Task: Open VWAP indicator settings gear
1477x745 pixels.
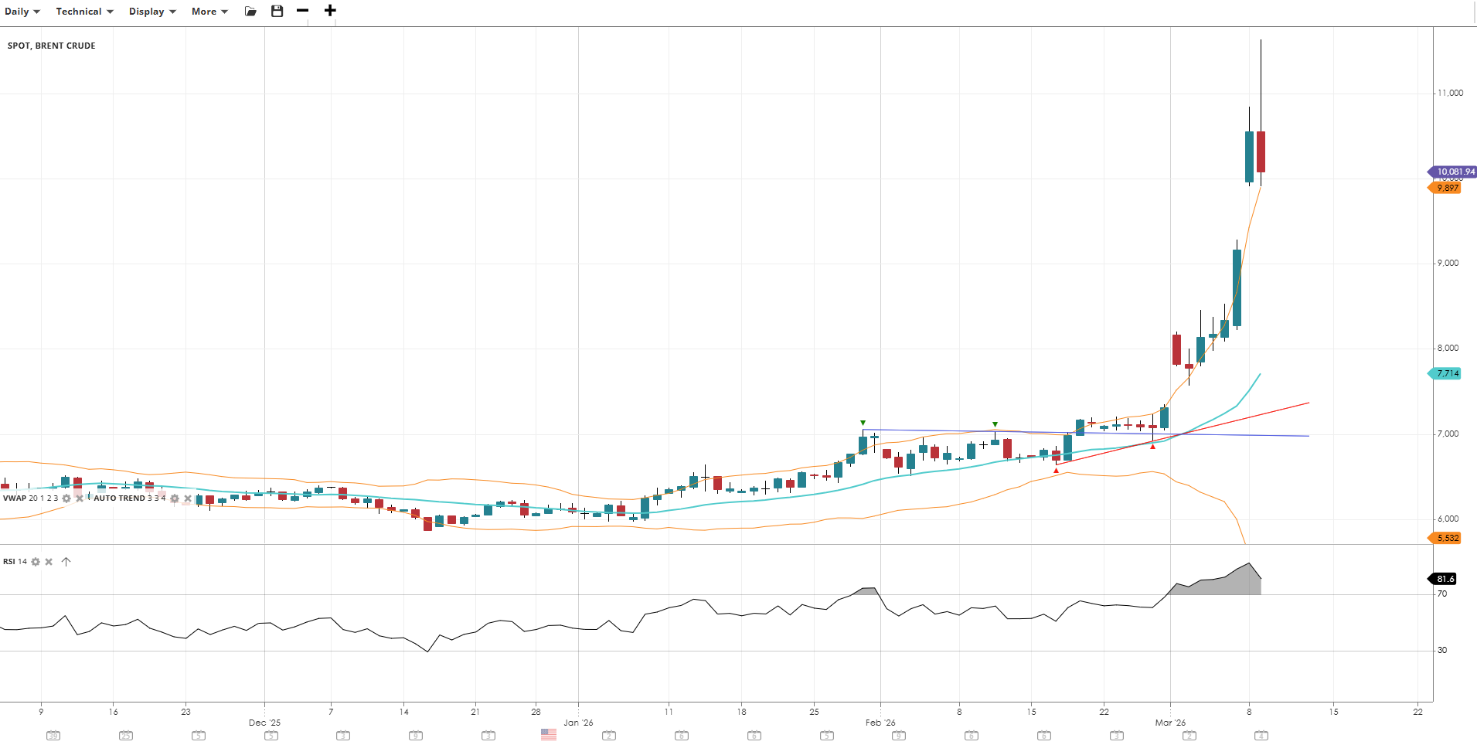Action: click(x=66, y=498)
